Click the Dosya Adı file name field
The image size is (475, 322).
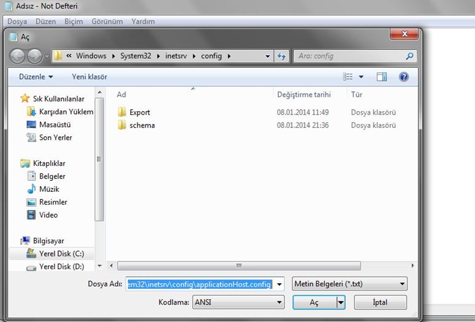(x=200, y=284)
